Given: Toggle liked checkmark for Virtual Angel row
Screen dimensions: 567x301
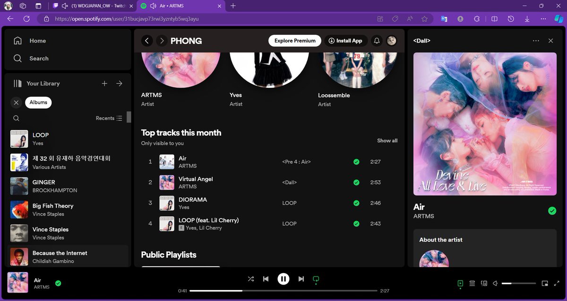Looking at the screenshot, I should click(x=356, y=183).
